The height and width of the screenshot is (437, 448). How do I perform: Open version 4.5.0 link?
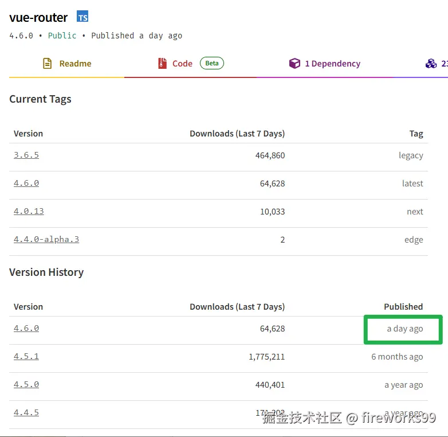[x=26, y=384]
